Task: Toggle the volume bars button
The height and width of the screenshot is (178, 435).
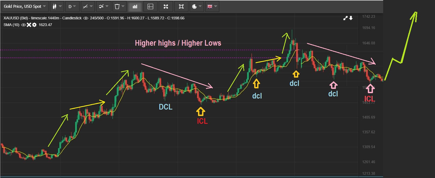Action: (135, 6)
